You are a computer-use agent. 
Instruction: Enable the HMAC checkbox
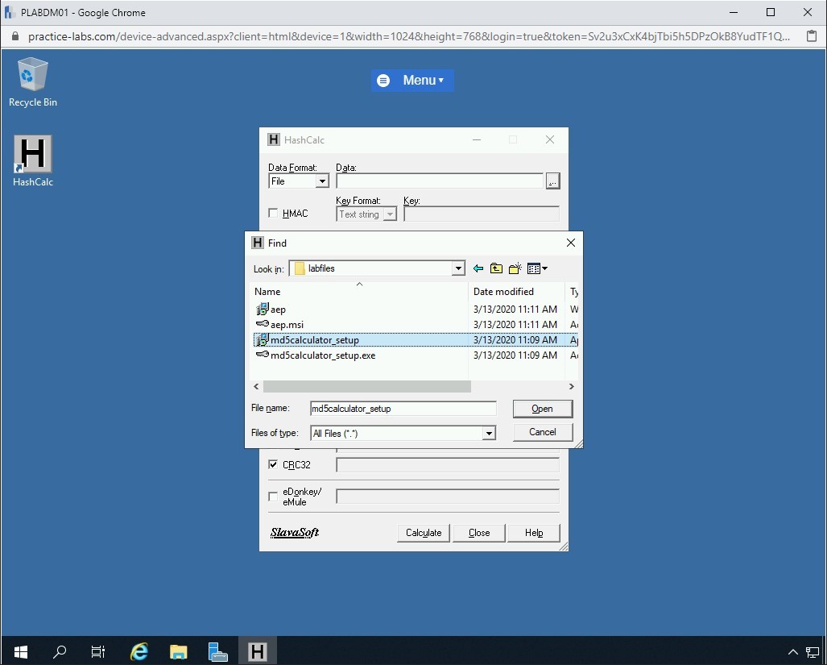pyautogui.click(x=273, y=214)
